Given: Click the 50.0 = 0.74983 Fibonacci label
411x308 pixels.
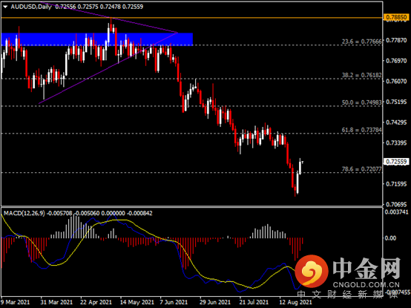Looking at the screenshot, I should pos(361,102).
